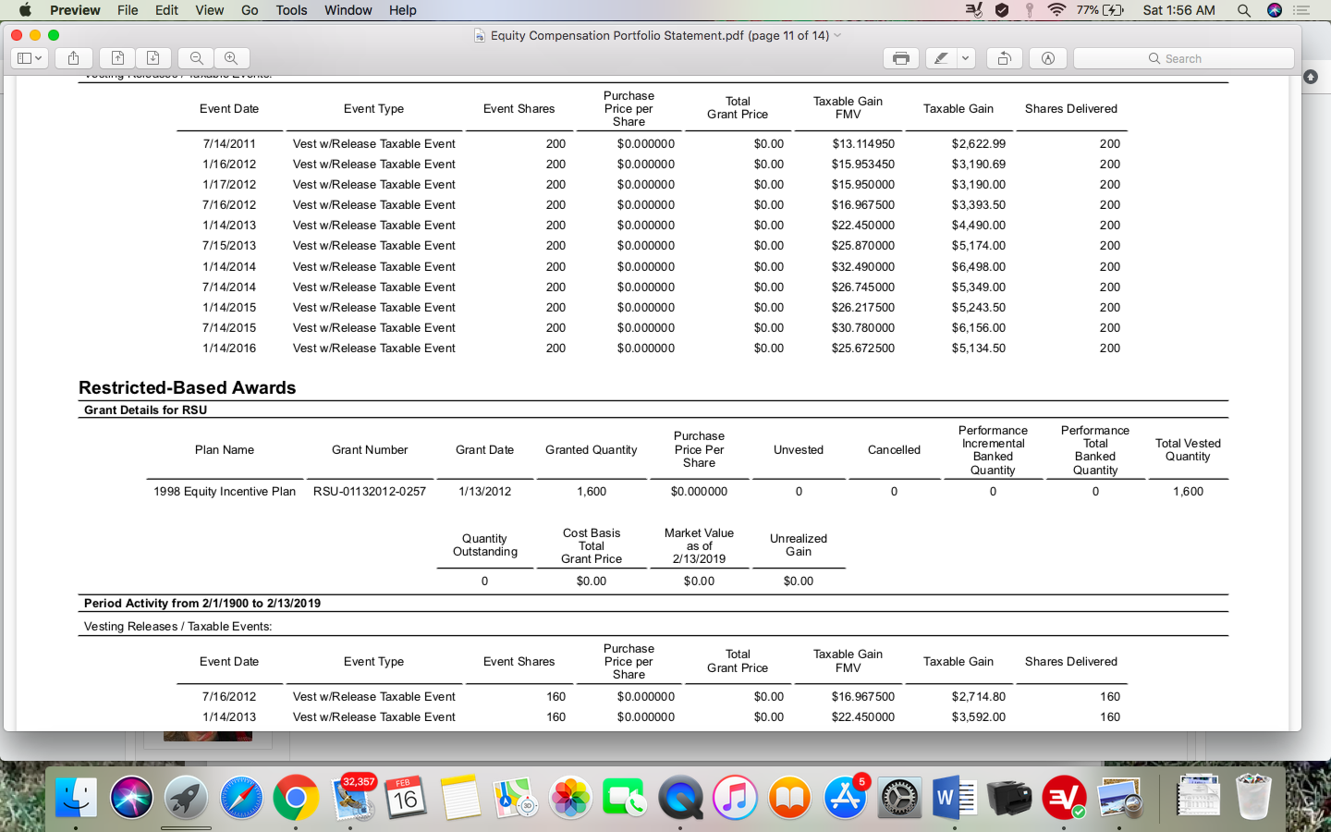Open the Tools menu

[x=291, y=10]
